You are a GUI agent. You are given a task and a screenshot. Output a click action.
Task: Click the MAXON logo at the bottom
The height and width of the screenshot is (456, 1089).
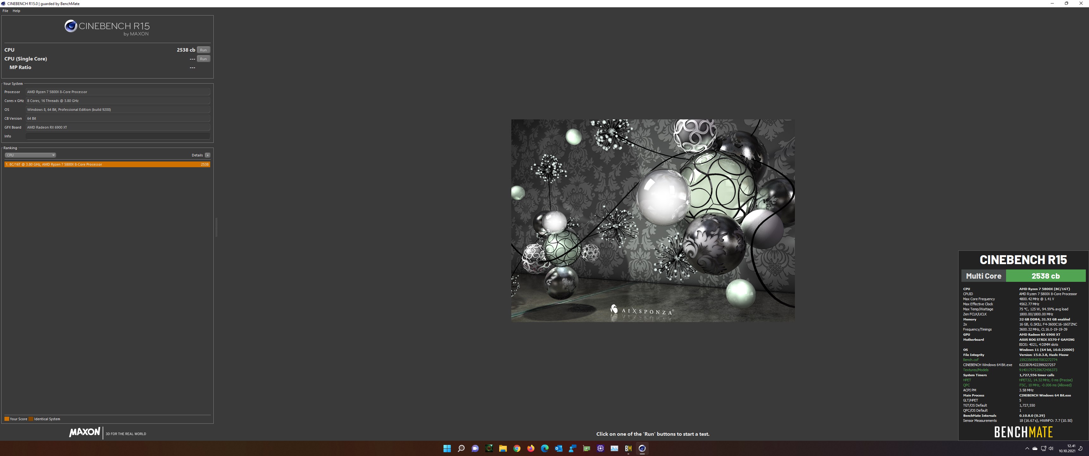85,432
